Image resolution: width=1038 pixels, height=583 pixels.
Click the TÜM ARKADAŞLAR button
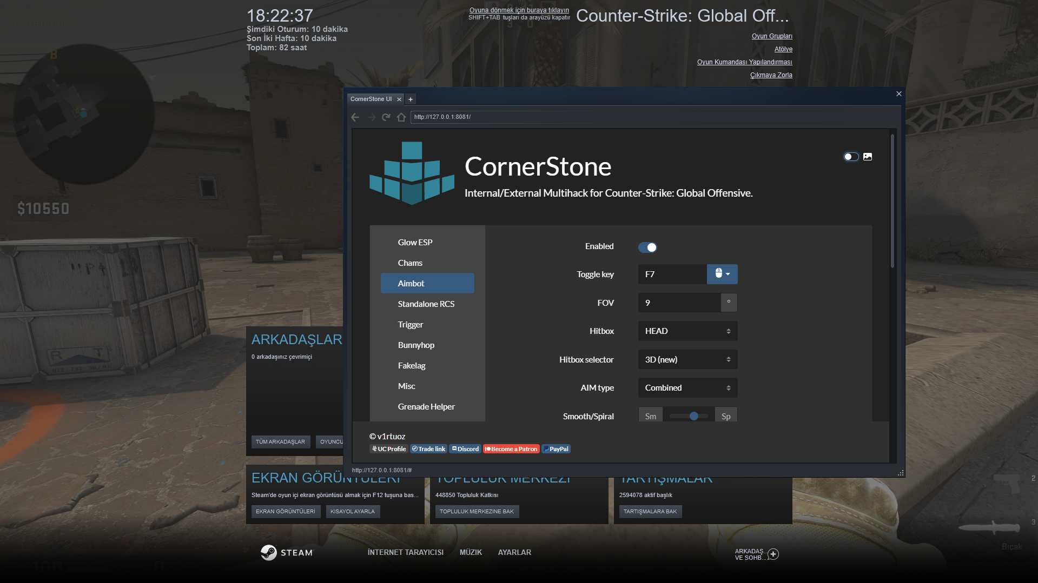(281, 442)
